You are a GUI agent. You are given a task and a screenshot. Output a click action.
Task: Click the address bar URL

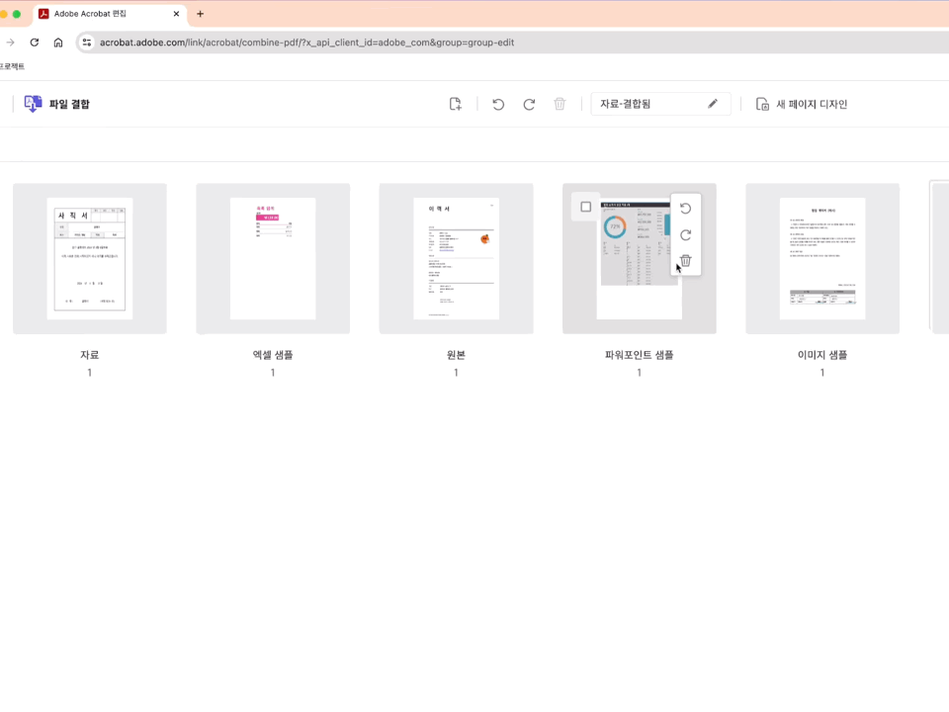[x=306, y=43]
